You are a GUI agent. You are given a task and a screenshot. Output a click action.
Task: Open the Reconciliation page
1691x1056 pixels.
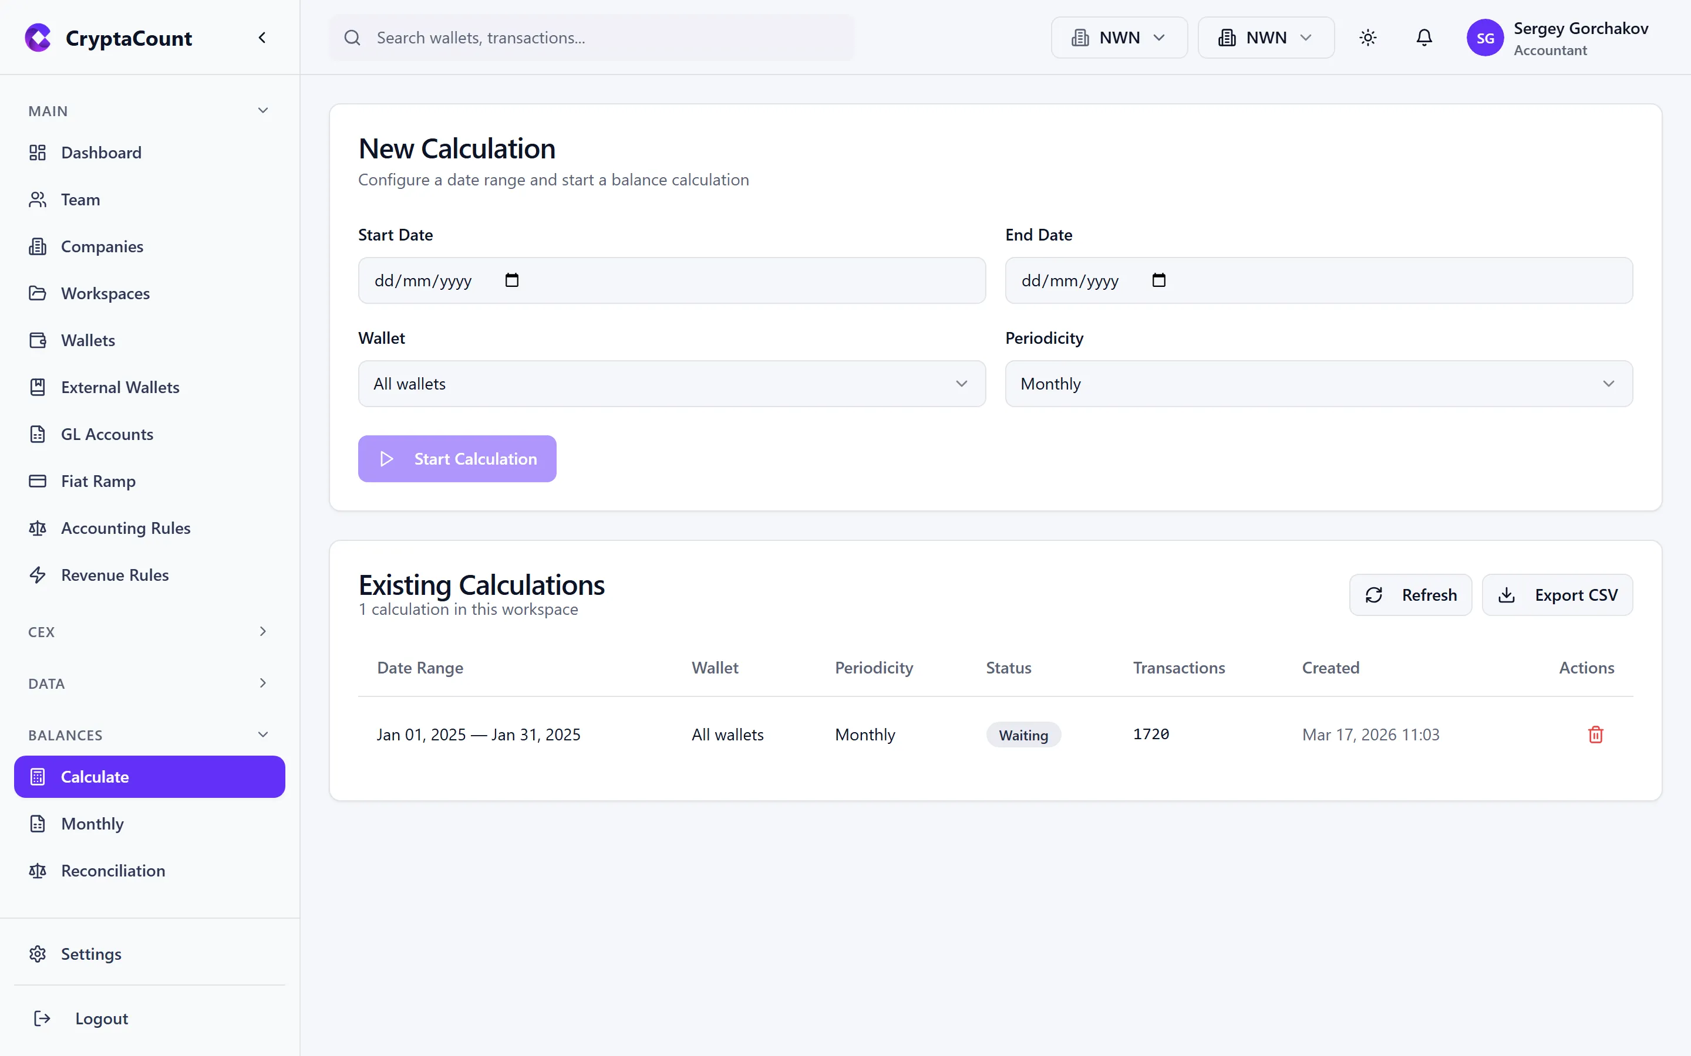click(x=113, y=871)
